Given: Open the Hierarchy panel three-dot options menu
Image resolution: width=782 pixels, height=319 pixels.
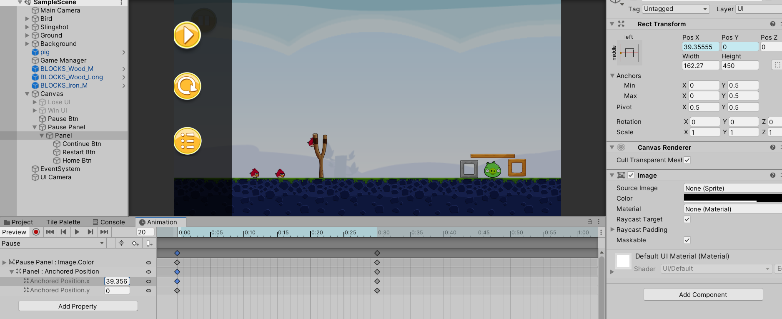Looking at the screenshot, I should [121, 3].
